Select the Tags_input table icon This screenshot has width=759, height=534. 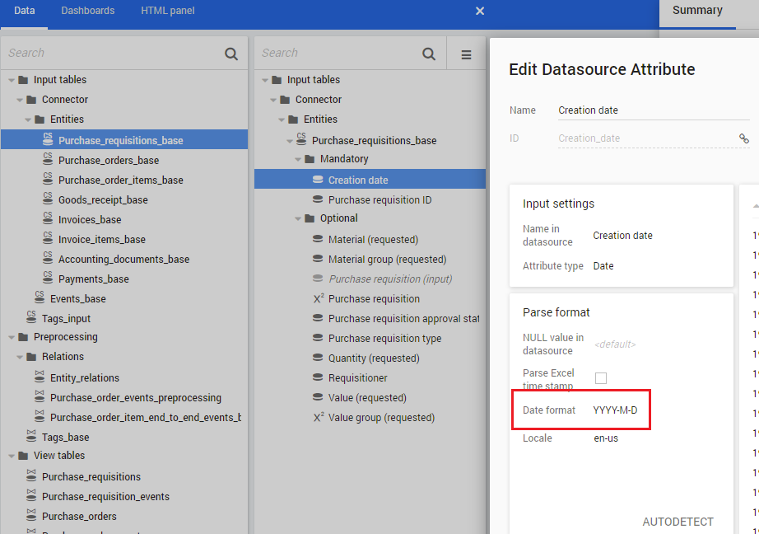31,318
